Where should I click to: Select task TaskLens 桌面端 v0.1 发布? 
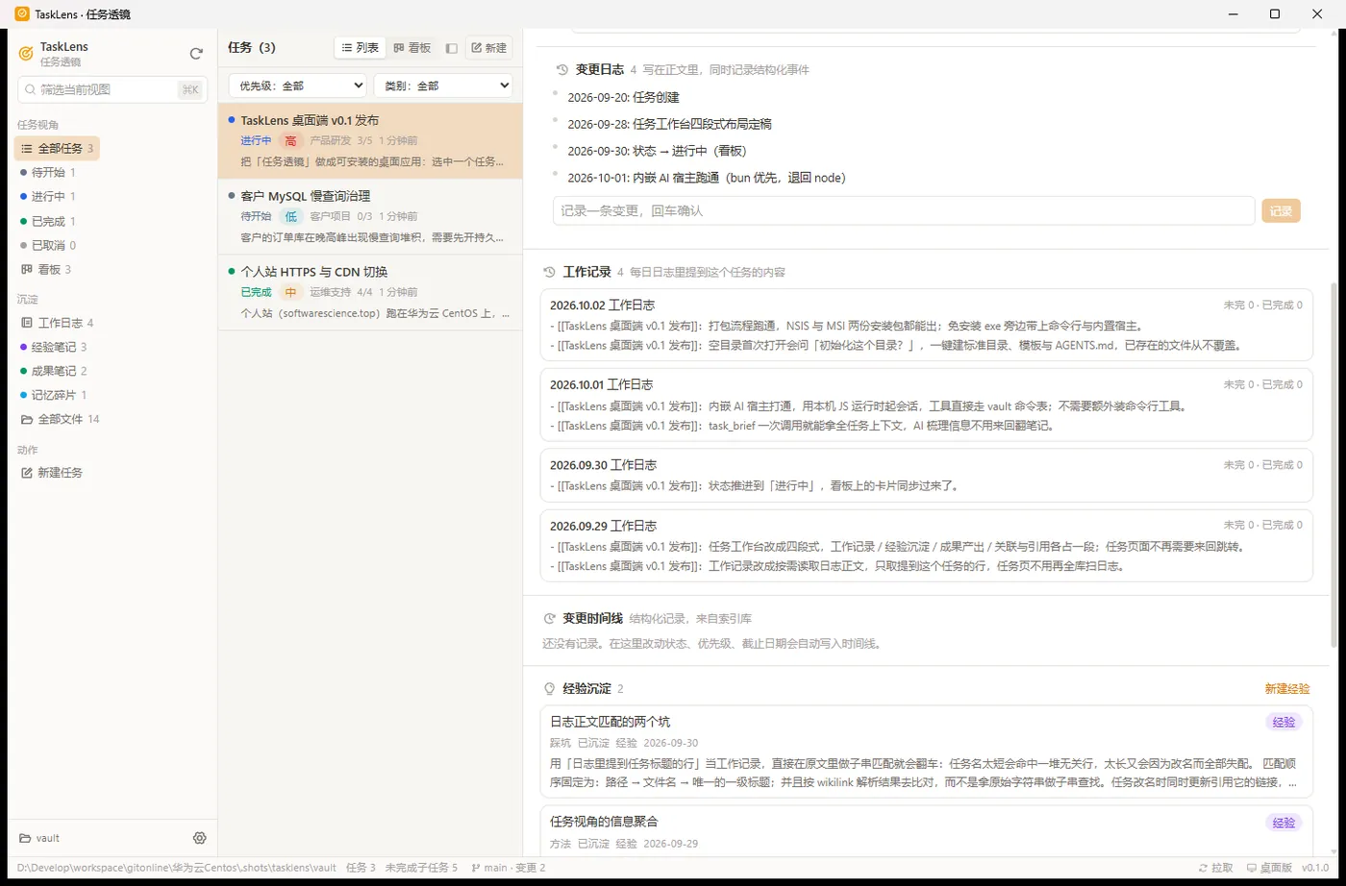click(370, 141)
